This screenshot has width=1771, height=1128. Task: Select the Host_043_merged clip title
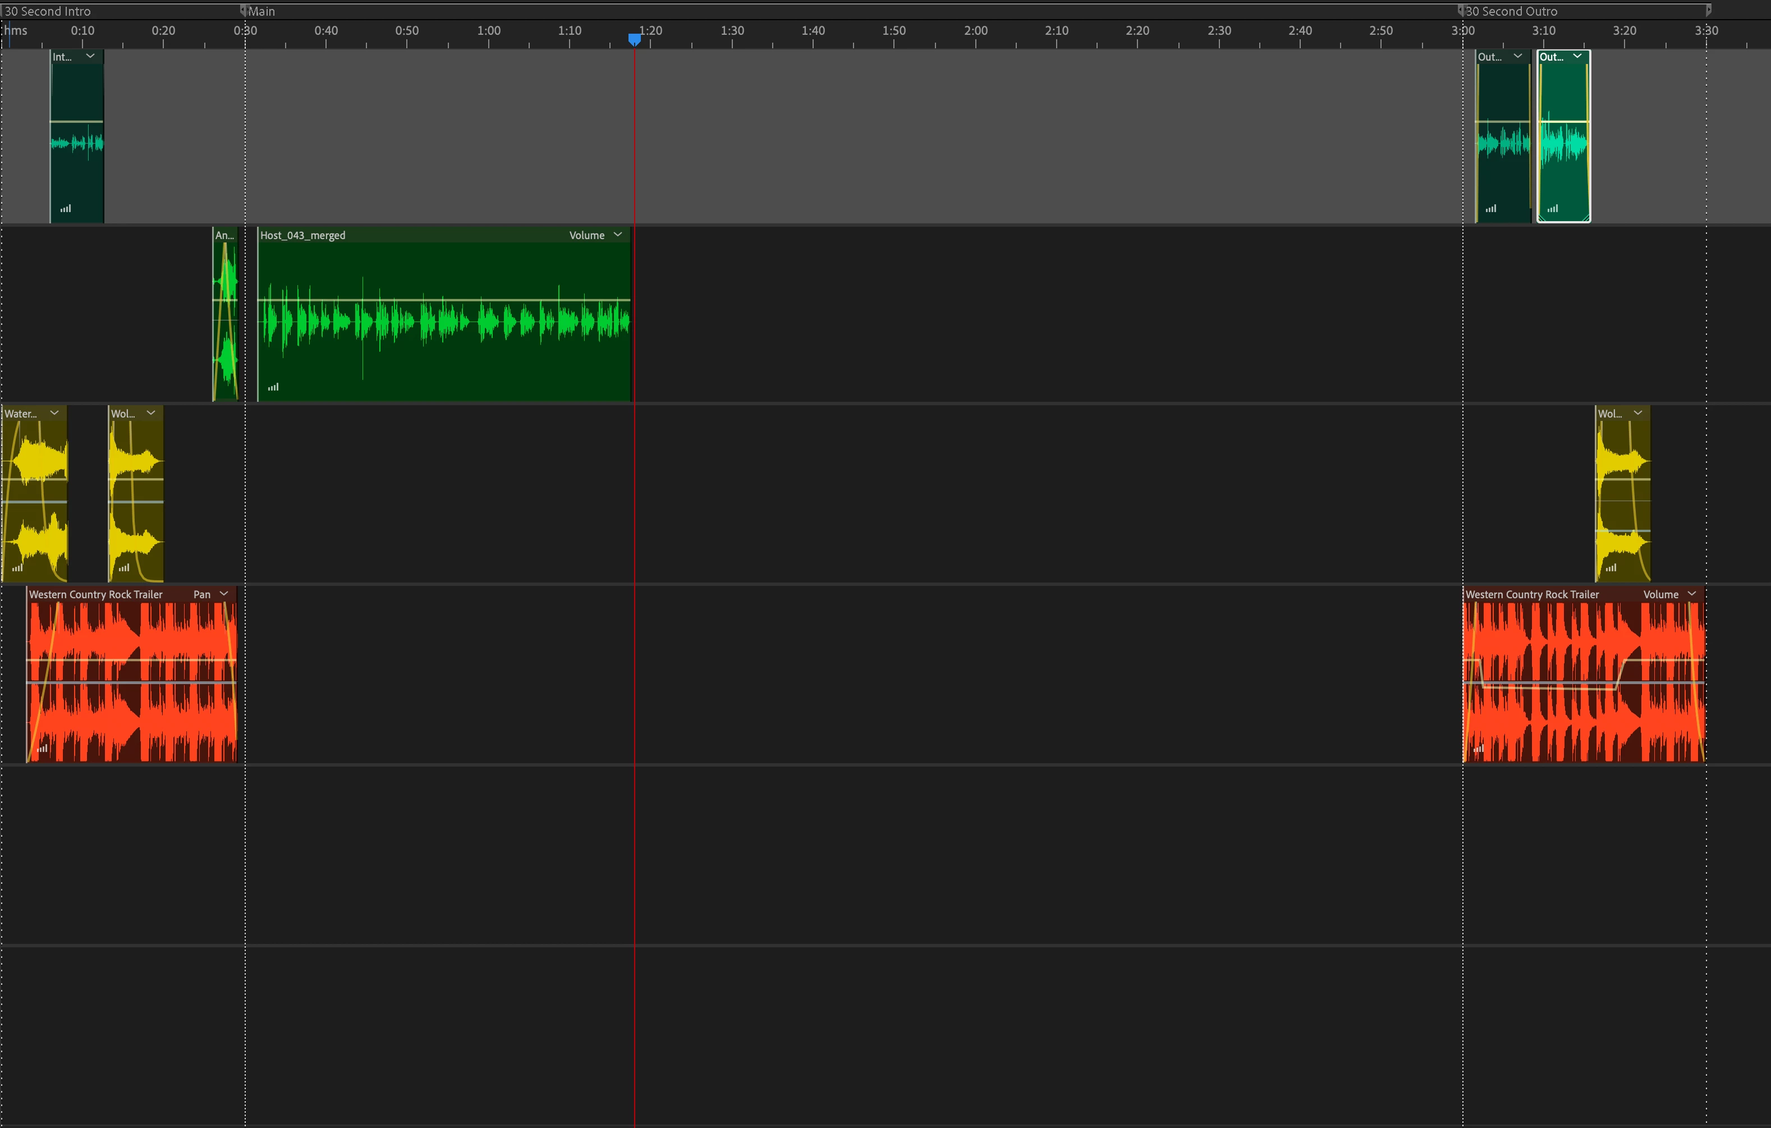302,235
